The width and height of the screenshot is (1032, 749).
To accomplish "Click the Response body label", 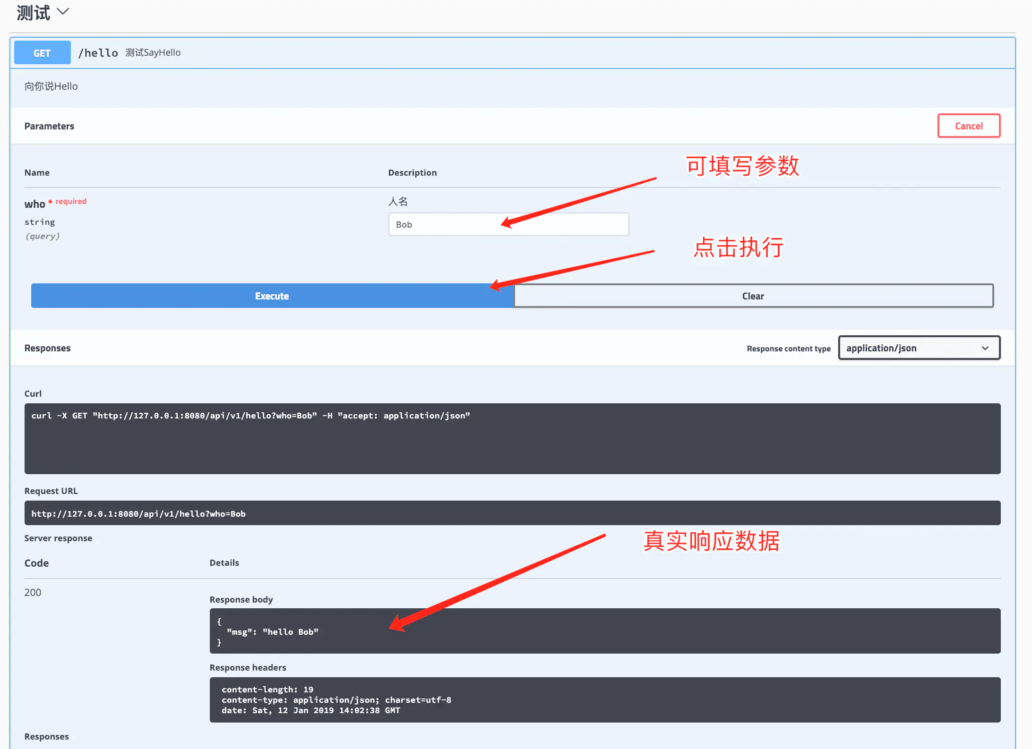I will tap(241, 600).
